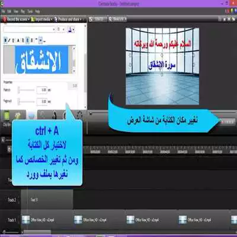Image resolution: width=237 pixels, height=237 pixels.
Task: Open the File menu
Action: 4,11
